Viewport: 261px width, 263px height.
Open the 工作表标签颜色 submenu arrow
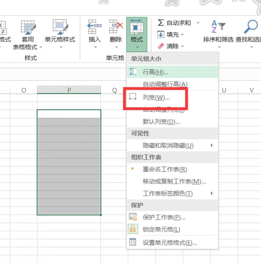tap(212, 193)
